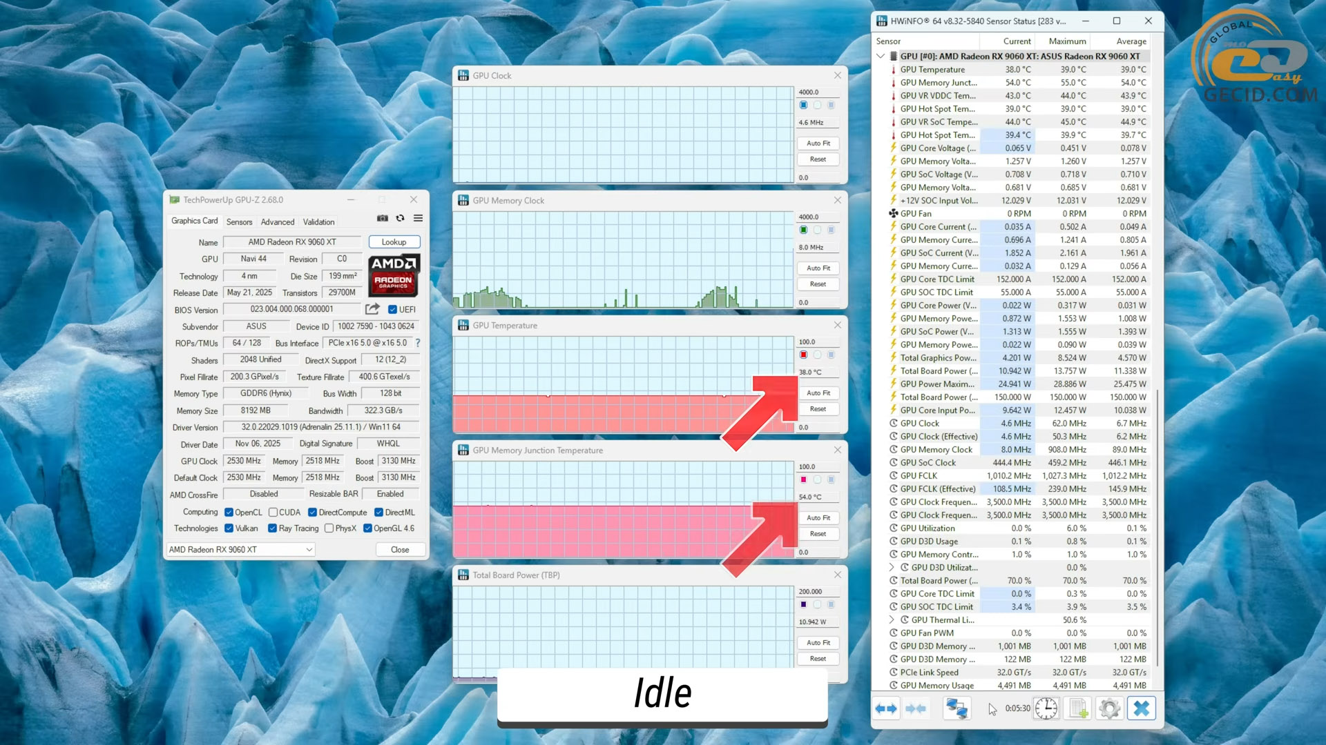Image resolution: width=1326 pixels, height=745 pixels.
Task: Open the AMD Radeon RX 9060 XT dropdown
Action: point(241,550)
